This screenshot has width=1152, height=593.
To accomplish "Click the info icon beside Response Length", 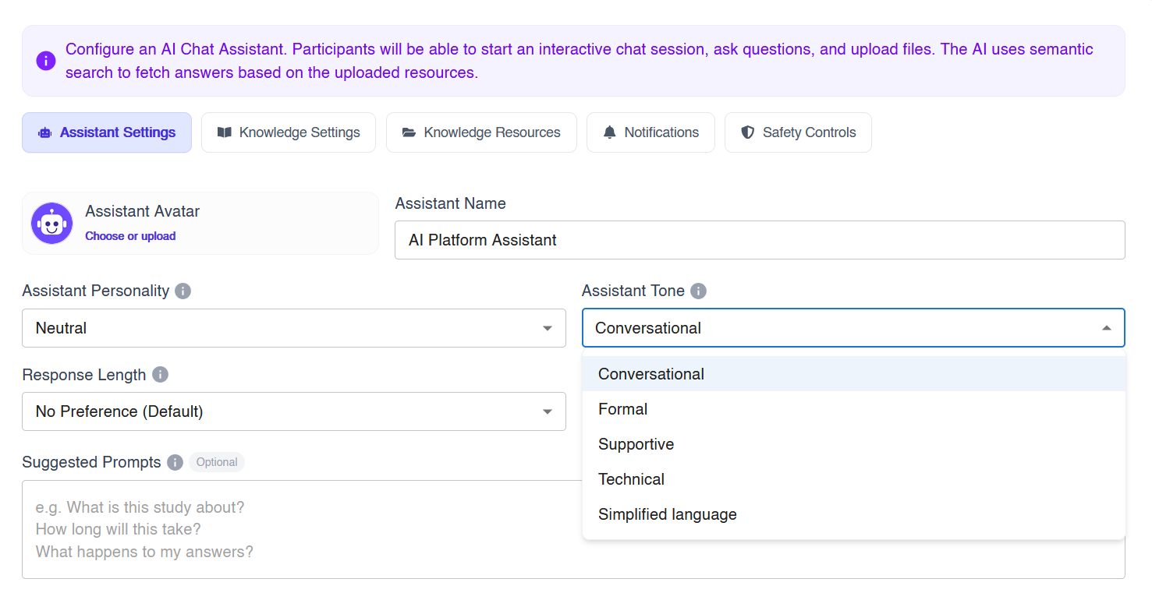I will [160, 375].
